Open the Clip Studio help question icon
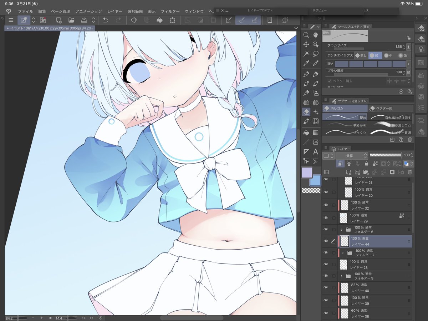 (x=285, y=20)
